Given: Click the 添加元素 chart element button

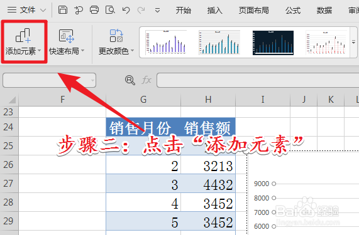Looking at the screenshot, I should click(24, 42).
